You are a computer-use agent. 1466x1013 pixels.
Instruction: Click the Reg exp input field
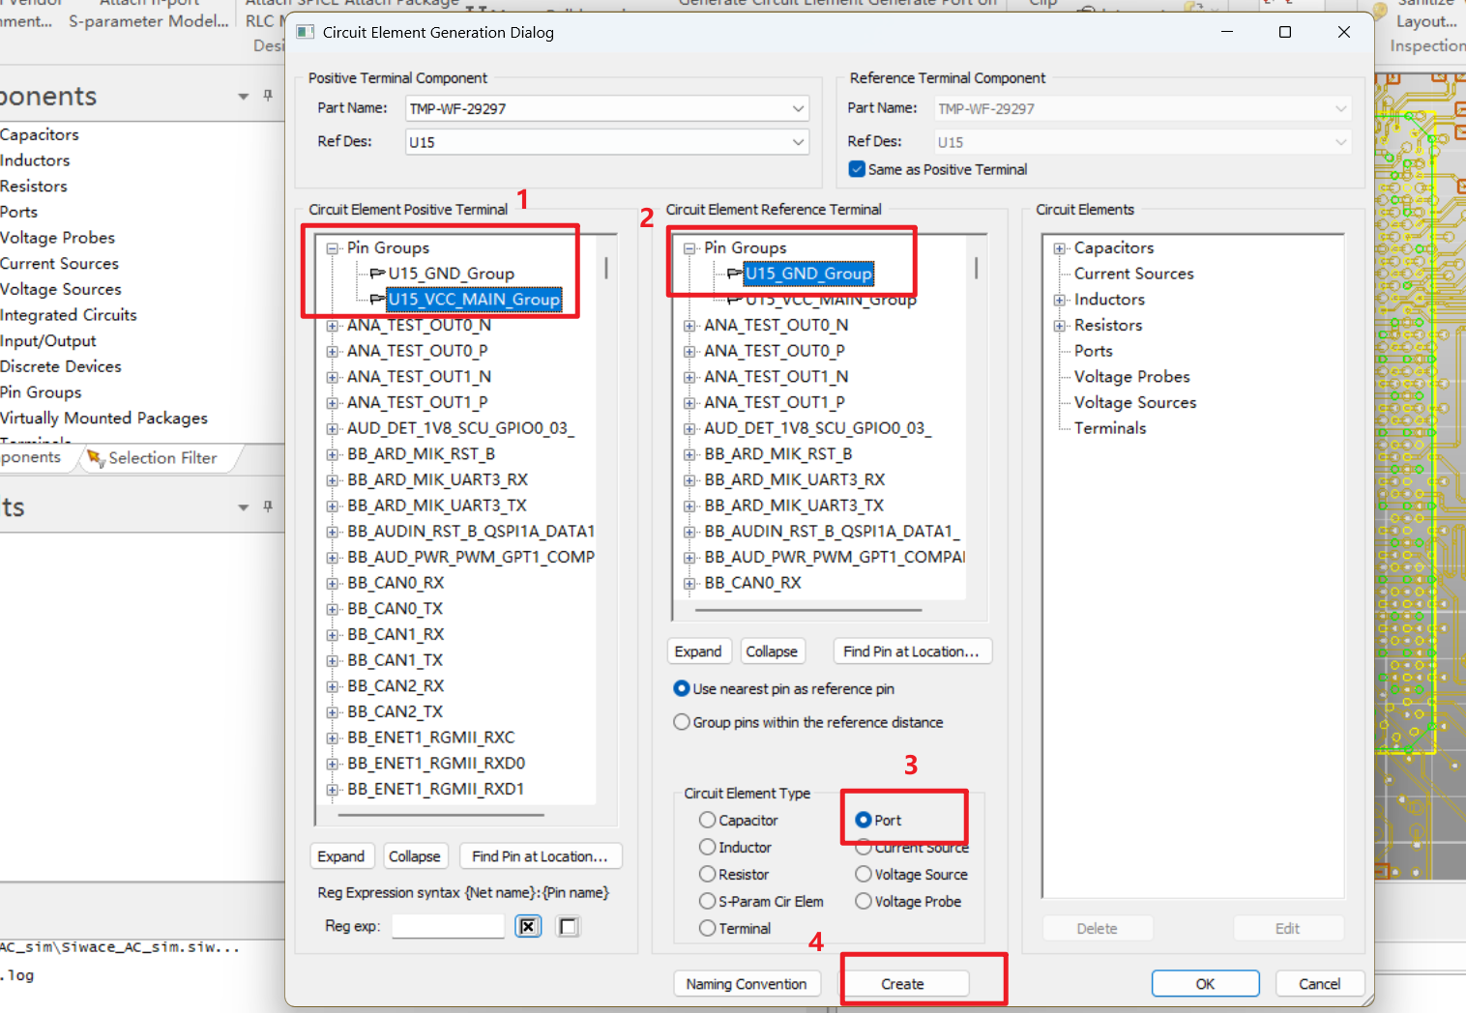(448, 926)
